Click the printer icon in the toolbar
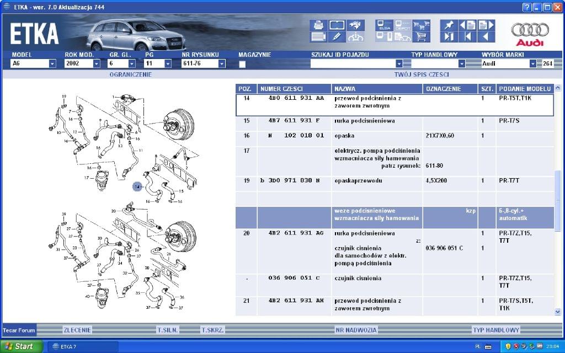This screenshot has height=353, width=565. 318,25
